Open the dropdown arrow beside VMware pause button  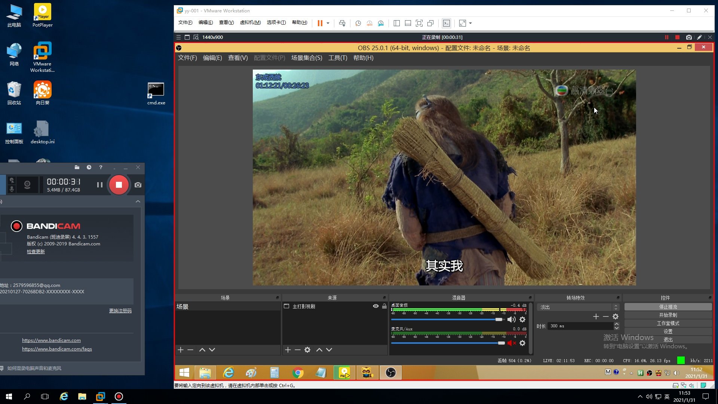click(328, 23)
